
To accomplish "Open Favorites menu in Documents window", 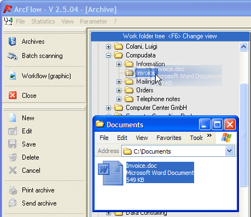I will click(169, 138).
